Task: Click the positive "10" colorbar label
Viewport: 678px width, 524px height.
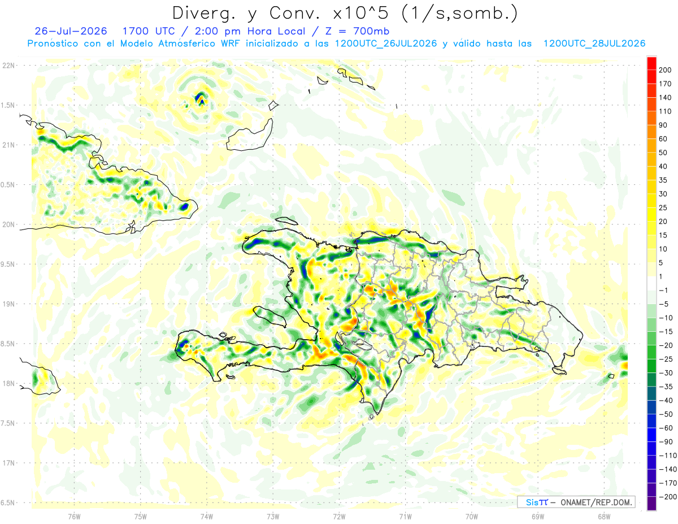Action: click(x=663, y=249)
